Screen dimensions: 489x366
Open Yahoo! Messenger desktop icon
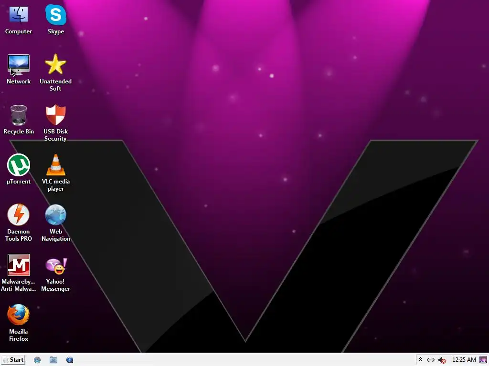pyautogui.click(x=56, y=266)
